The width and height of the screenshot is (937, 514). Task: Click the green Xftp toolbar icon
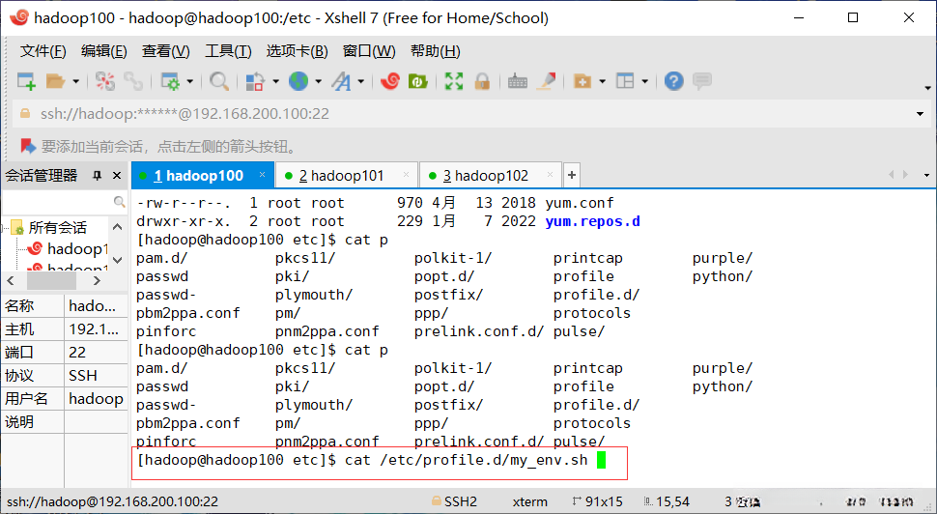[417, 81]
